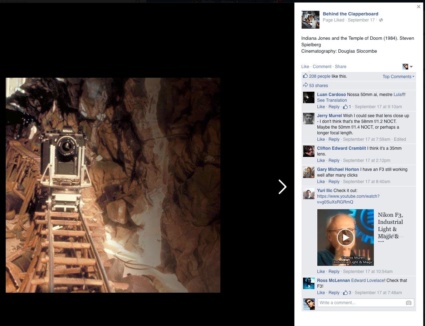Go to next photo with right arrow
The width and height of the screenshot is (425, 326).
pos(282,187)
